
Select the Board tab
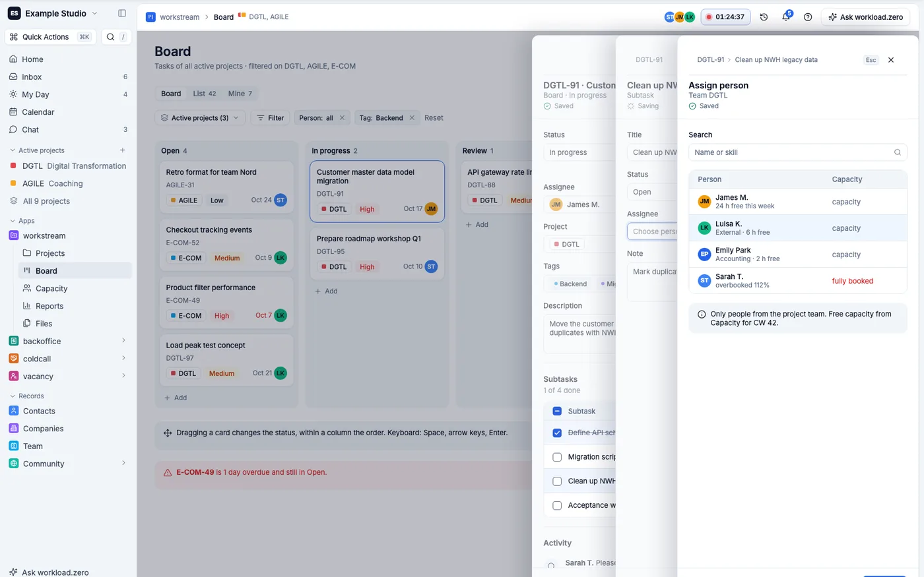point(171,94)
